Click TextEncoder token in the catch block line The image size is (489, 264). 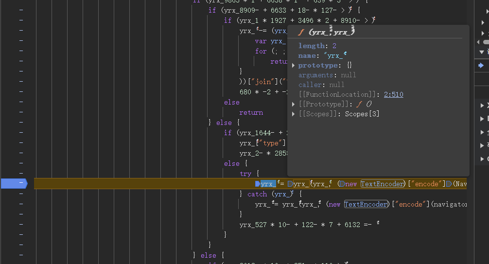pyautogui.click(x=367, y=204)
